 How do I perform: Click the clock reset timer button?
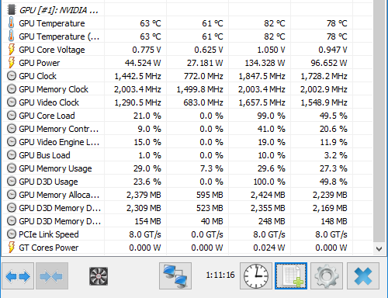(256, 275)
